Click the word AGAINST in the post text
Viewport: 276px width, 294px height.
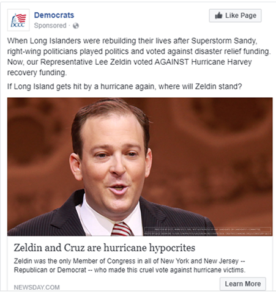172,62
